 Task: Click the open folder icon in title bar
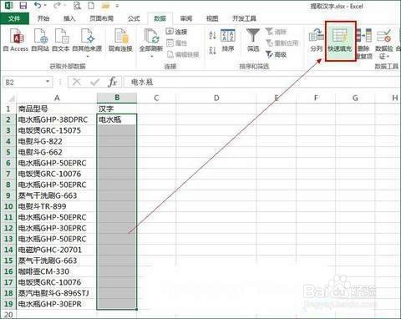(105, 6)
